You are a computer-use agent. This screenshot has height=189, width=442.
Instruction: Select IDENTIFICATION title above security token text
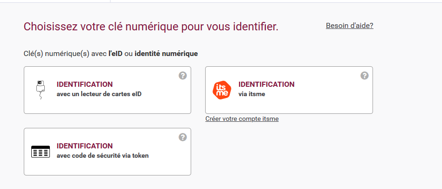tap(84, 146)
